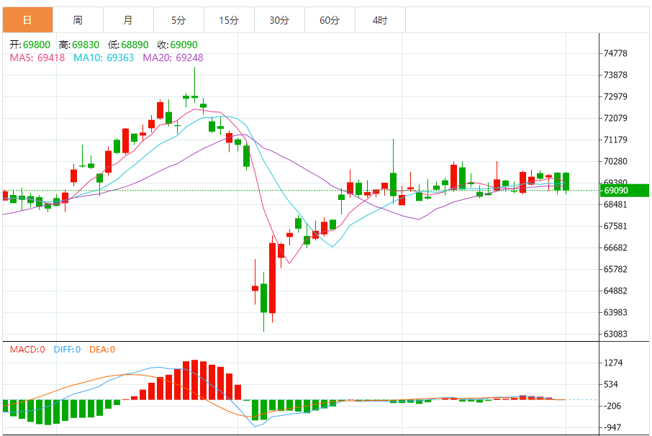Click the MA20: 69248 label
The width and height of the screenshot is (652, 436).
pyautogui.click(x=173, y=58)
